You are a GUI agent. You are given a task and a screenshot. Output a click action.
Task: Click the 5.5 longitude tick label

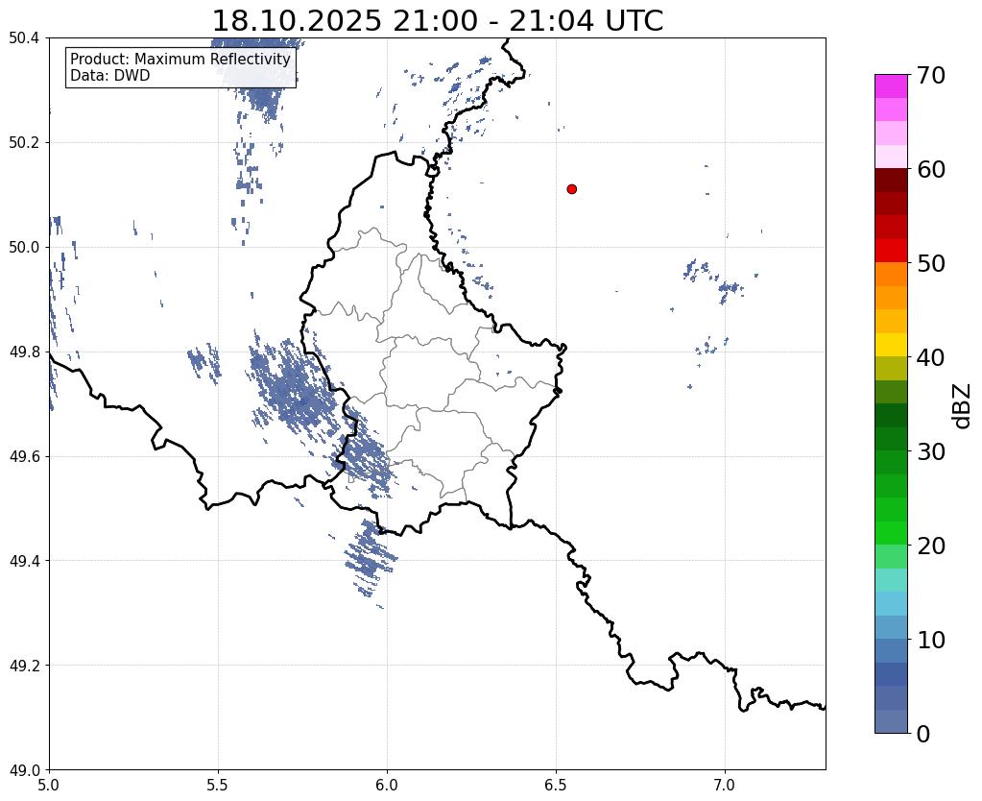coord(218,785)
